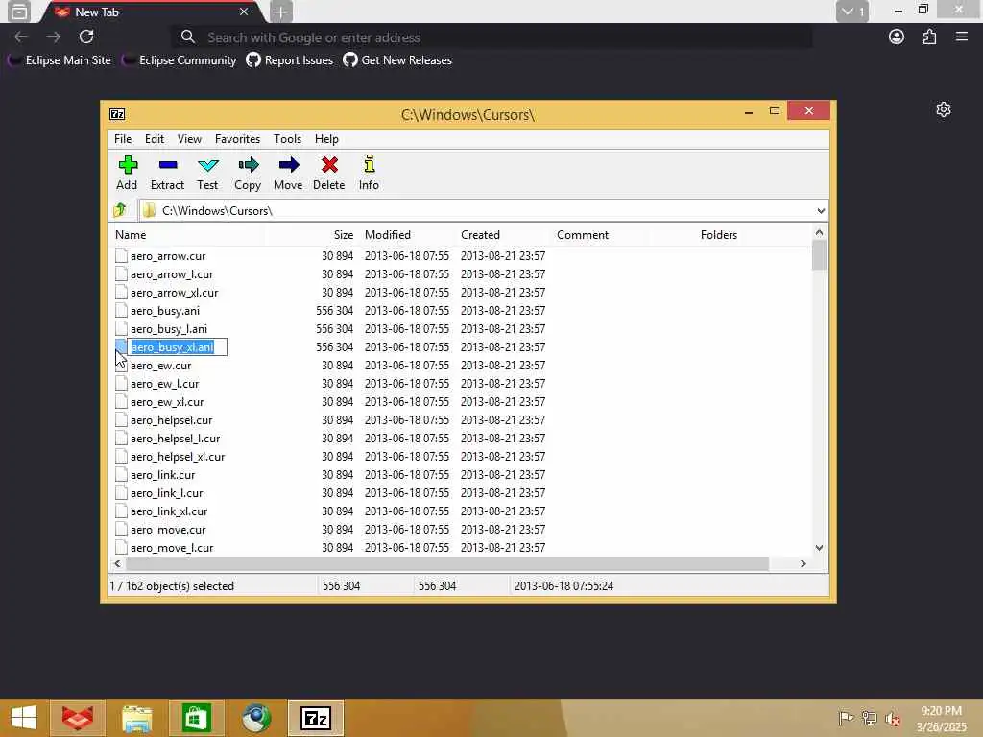This screenshot has height=737, width=983.
Task: Open Eclipse Community bookmark
Action: [x=180, y=60]
